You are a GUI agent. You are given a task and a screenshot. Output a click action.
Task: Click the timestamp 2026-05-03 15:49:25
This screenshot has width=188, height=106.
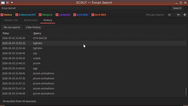[14, 58]
